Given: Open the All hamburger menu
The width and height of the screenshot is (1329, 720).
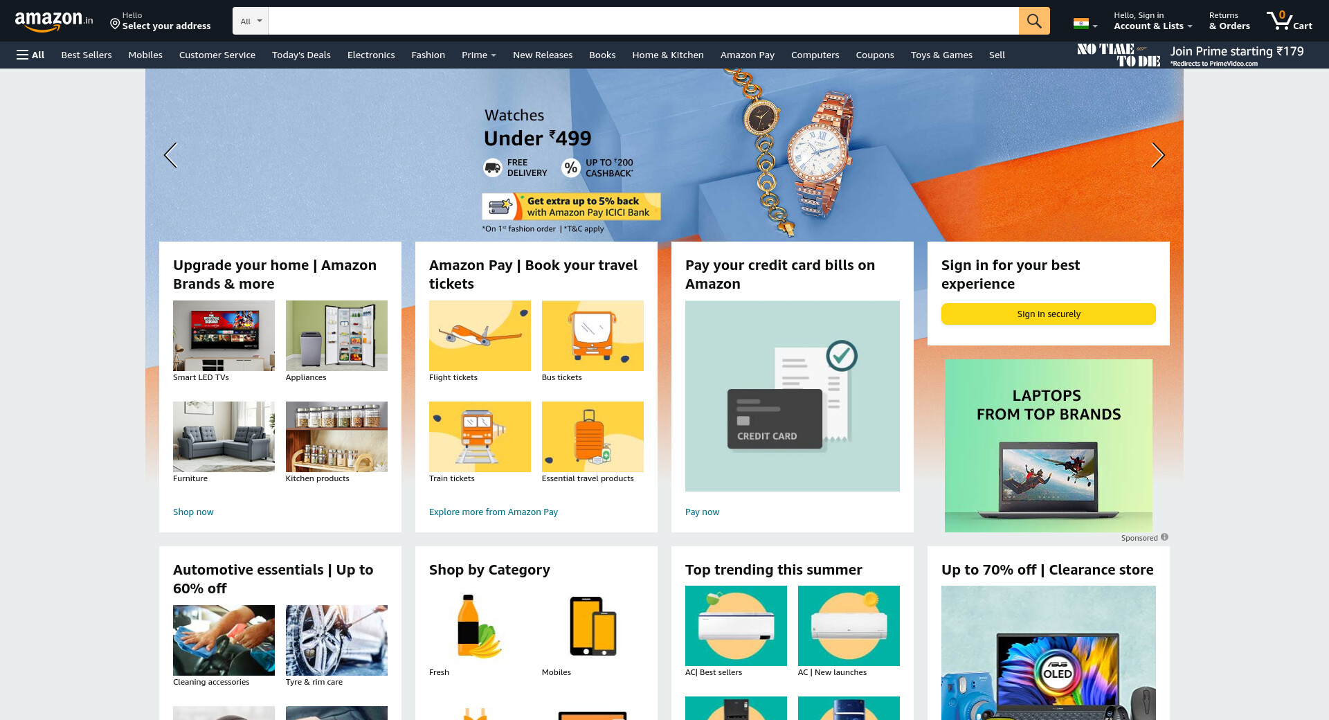Looking at the screenshot, I should [x=30, y=55].
